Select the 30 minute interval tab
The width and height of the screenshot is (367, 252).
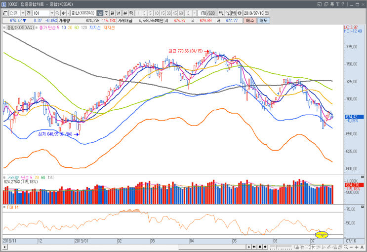coord(168,13)
